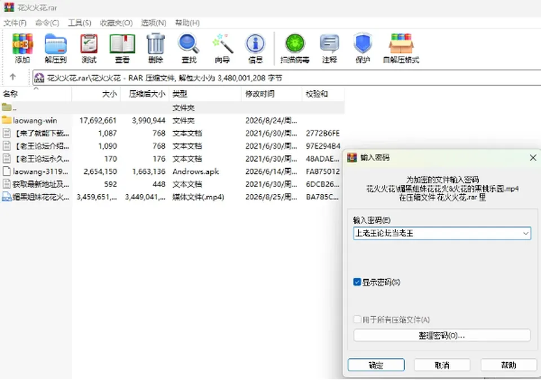Start 扫描病毒 (virus scan) tool

click(x=295, y=48)
